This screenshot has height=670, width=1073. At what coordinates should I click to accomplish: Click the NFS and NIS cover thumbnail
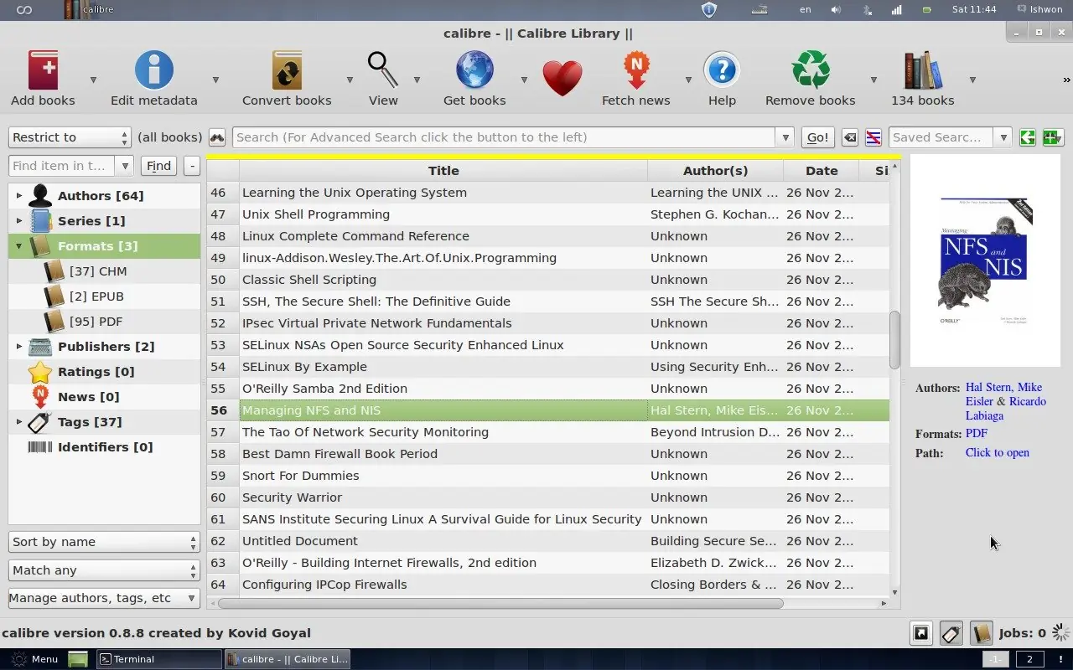click(x=985, y=260)
